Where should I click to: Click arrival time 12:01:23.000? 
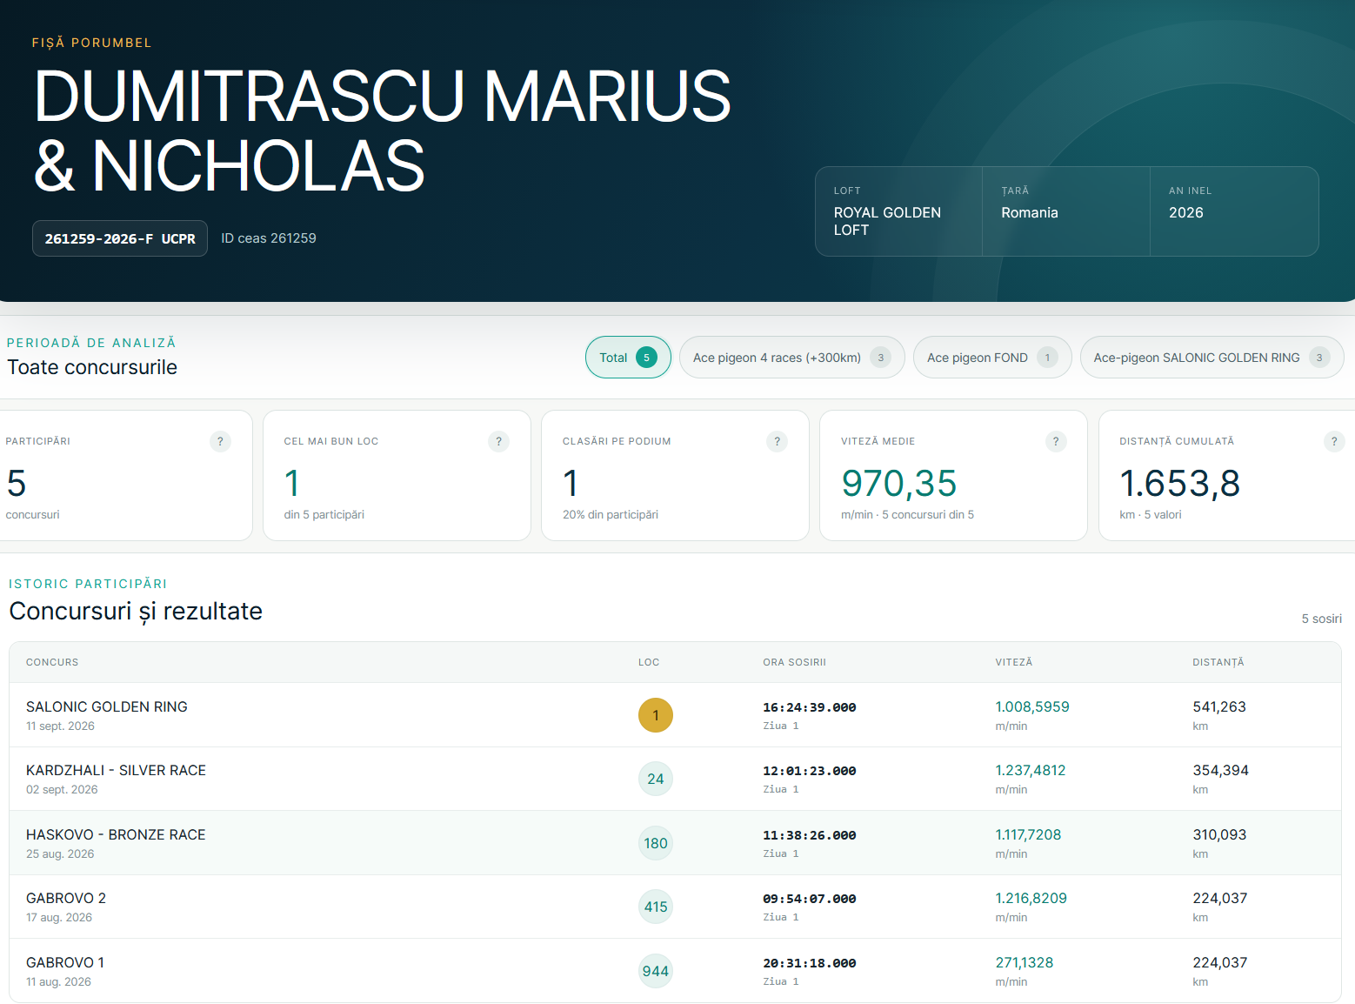[810, 771]
